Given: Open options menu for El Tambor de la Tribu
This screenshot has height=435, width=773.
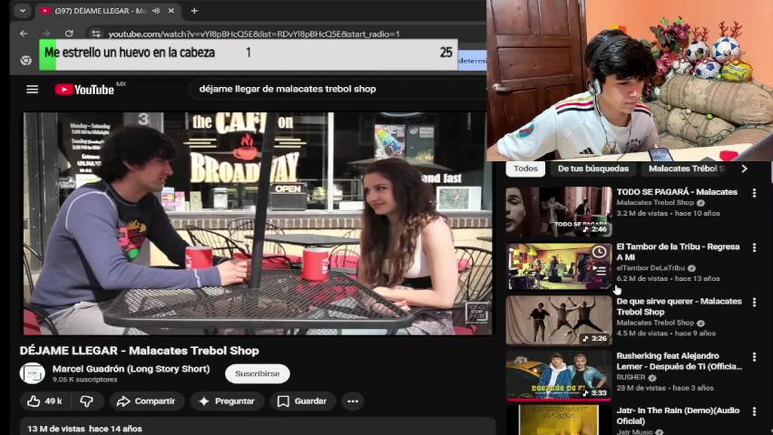Looking at the screenshot, I should coord(754,248).
